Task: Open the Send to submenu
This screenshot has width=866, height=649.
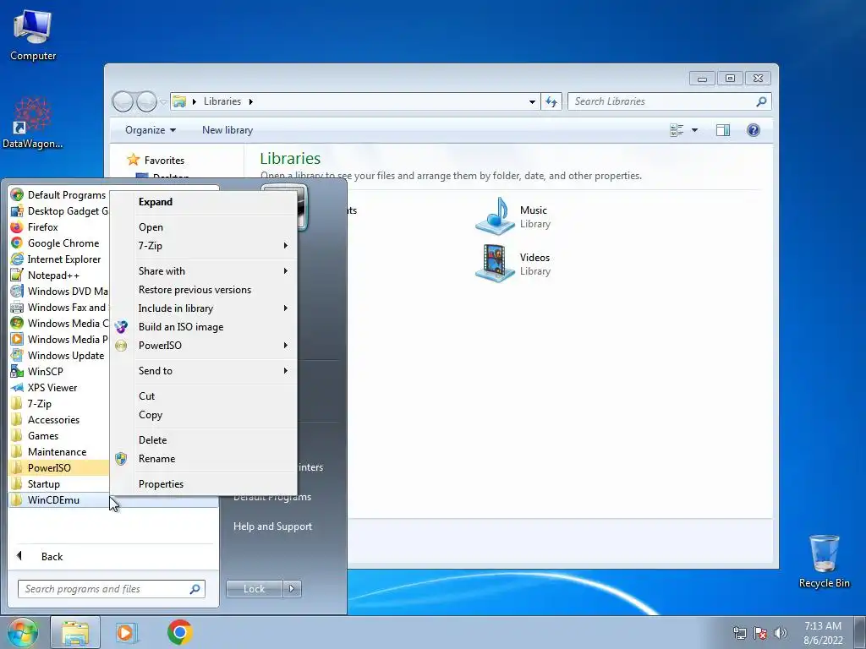Action: coord(203,371)
